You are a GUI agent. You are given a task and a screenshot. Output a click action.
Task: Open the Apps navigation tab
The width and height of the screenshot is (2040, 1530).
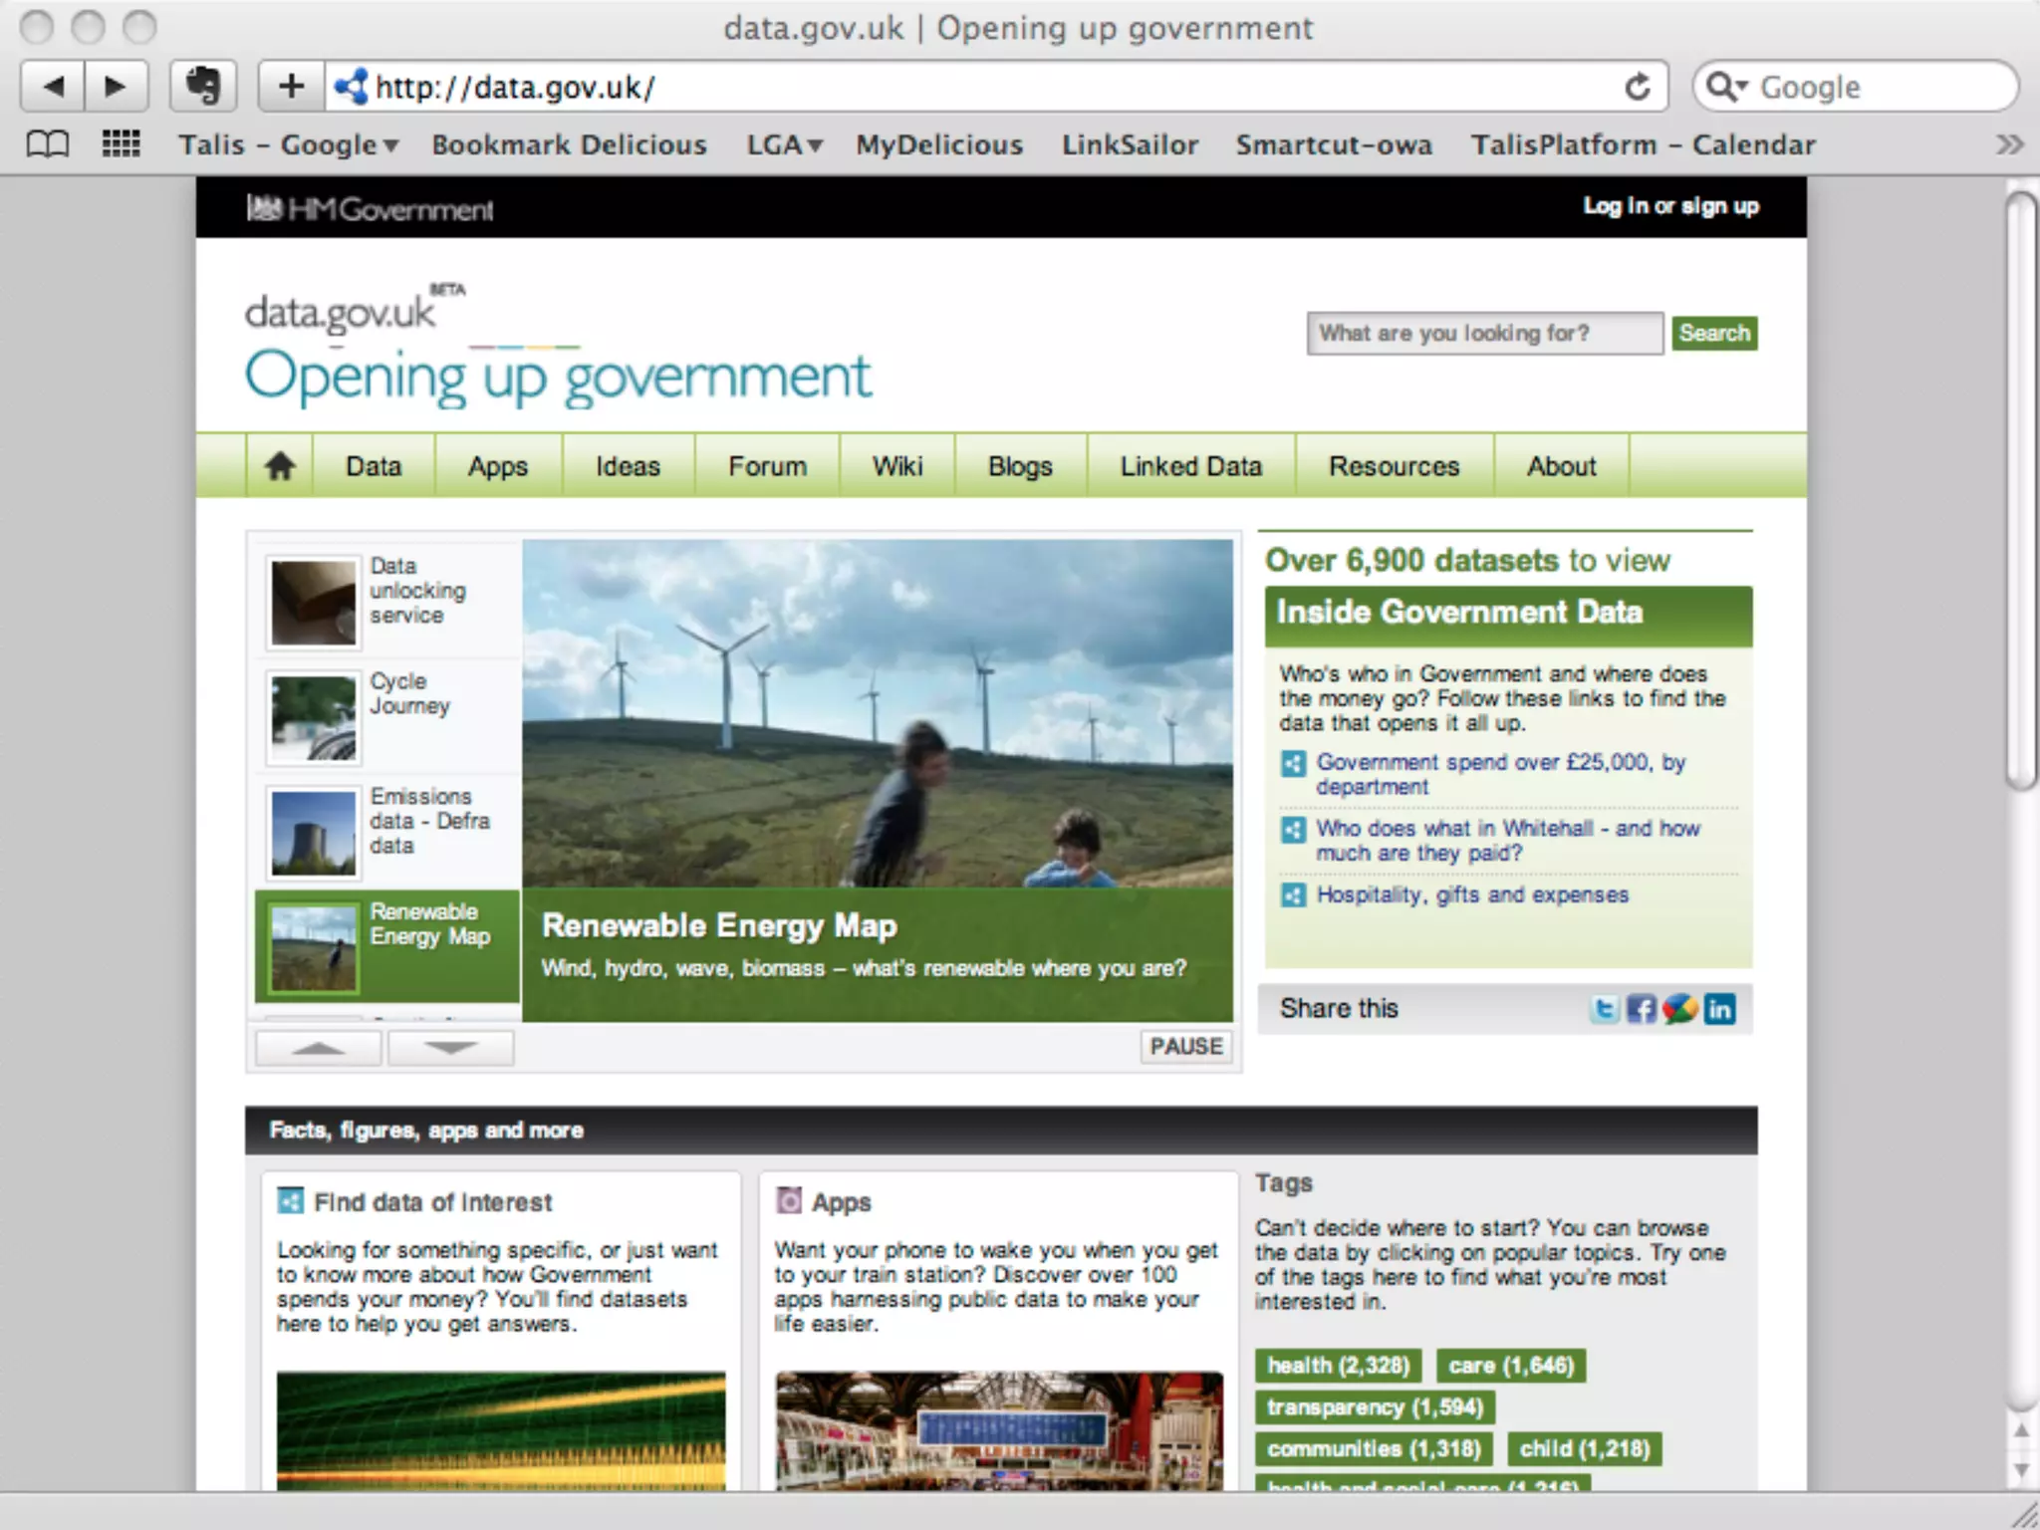pyautogui.click(x=498, y=465)
